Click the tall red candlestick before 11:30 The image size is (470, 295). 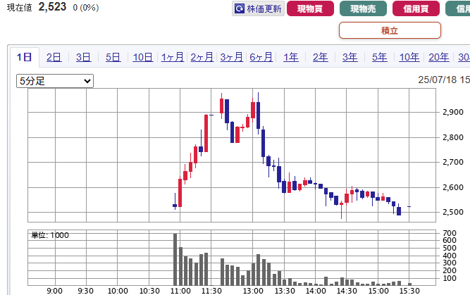[x=206, y=133]
